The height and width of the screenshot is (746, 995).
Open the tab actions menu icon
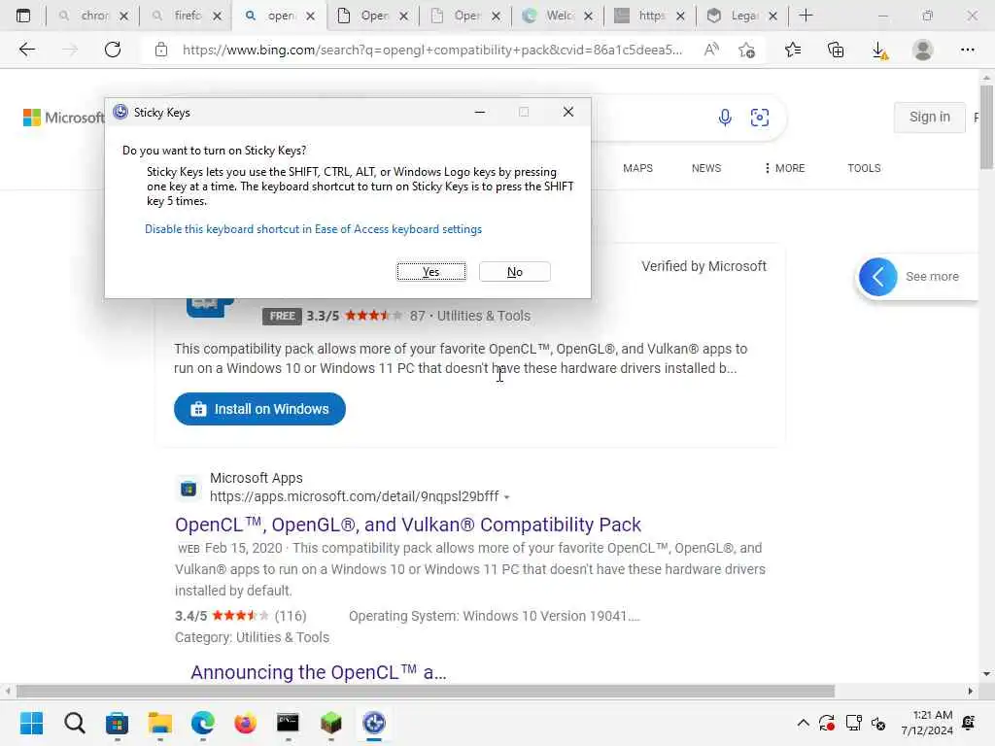23,16
